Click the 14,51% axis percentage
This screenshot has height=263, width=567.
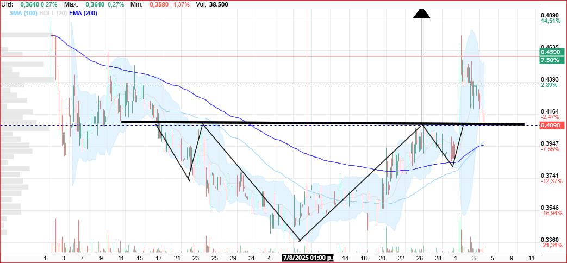(550, 21)
